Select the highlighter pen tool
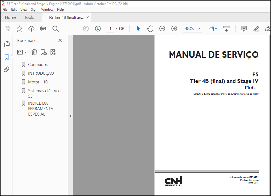The height and width of the screenshot is (196, 271). point(256,29)
